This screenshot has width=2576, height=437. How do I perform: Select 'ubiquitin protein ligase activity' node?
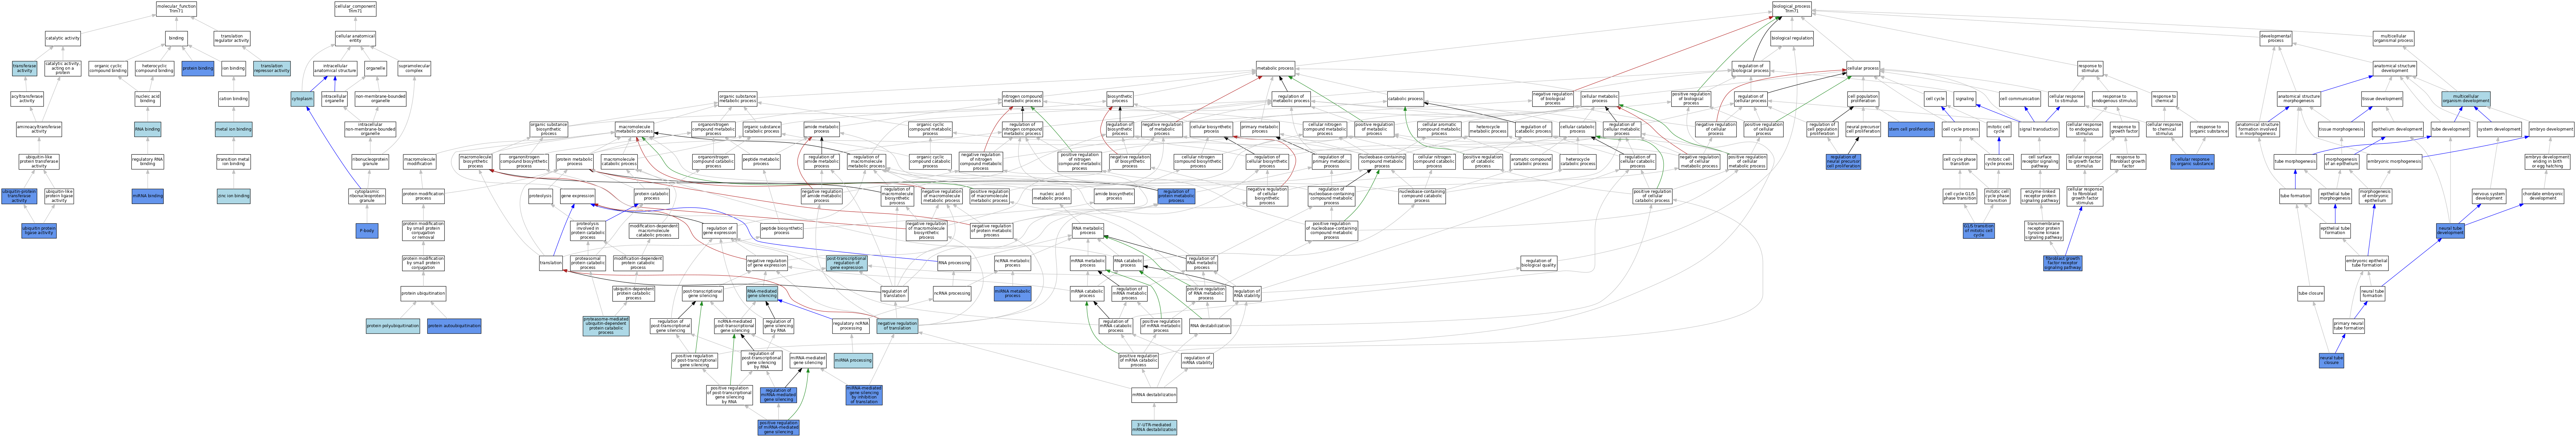click(x=39, y=230)
